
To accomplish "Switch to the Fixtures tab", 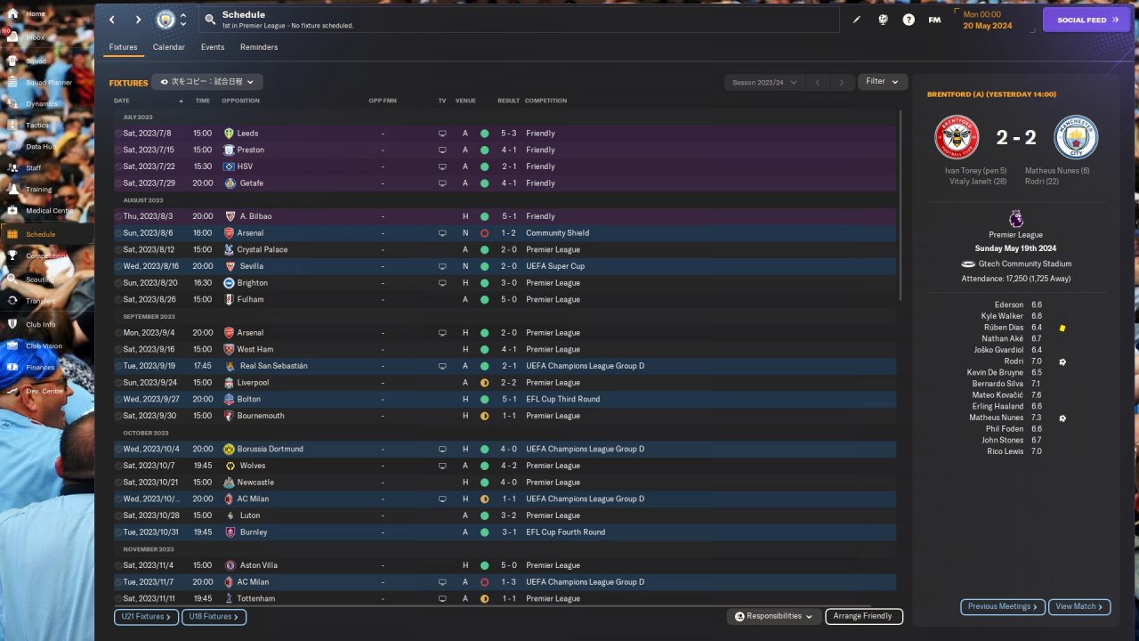I will (124, 47).
